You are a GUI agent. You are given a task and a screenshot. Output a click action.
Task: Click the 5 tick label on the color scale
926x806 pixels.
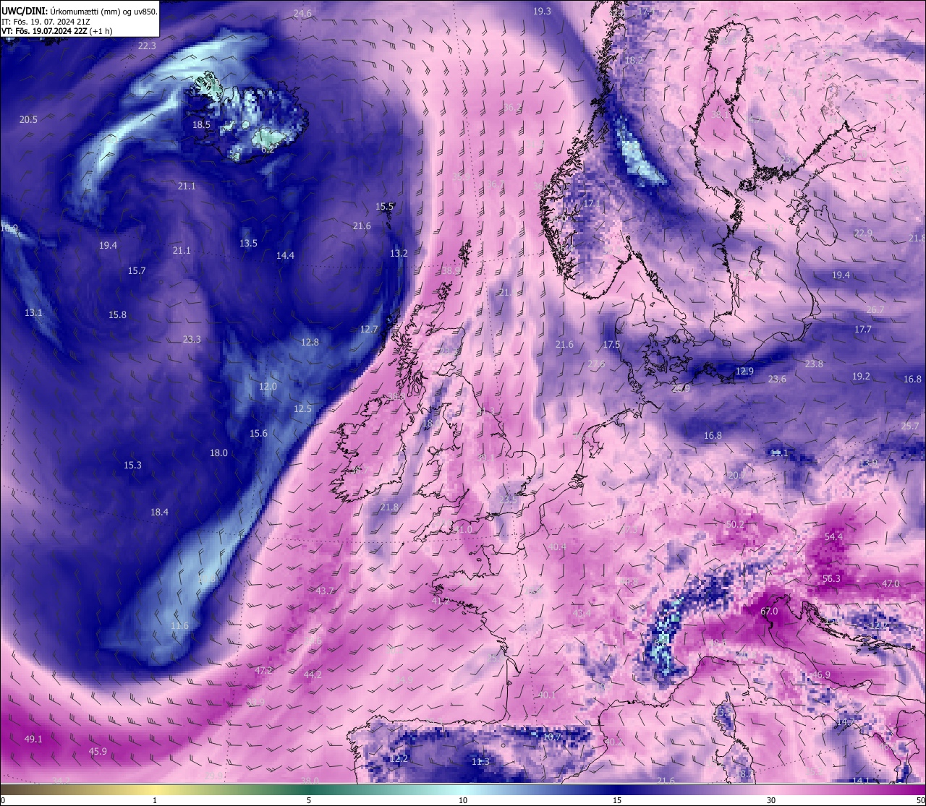pos(309,800)
